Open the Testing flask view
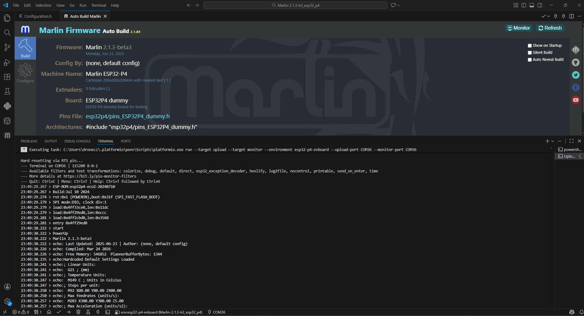 [x=7, y=92]
